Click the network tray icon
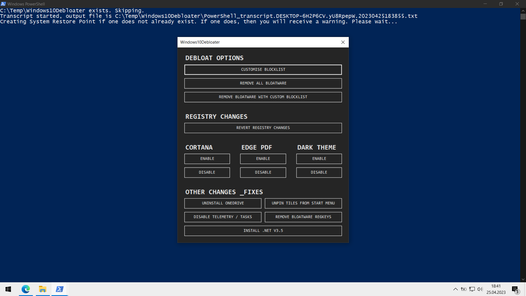Viewport: 526px width, 296px height. (472, 289)
